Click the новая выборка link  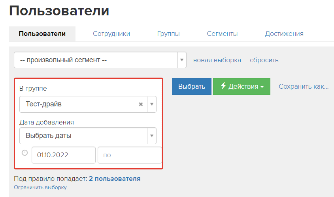click(x=217, y=60)
